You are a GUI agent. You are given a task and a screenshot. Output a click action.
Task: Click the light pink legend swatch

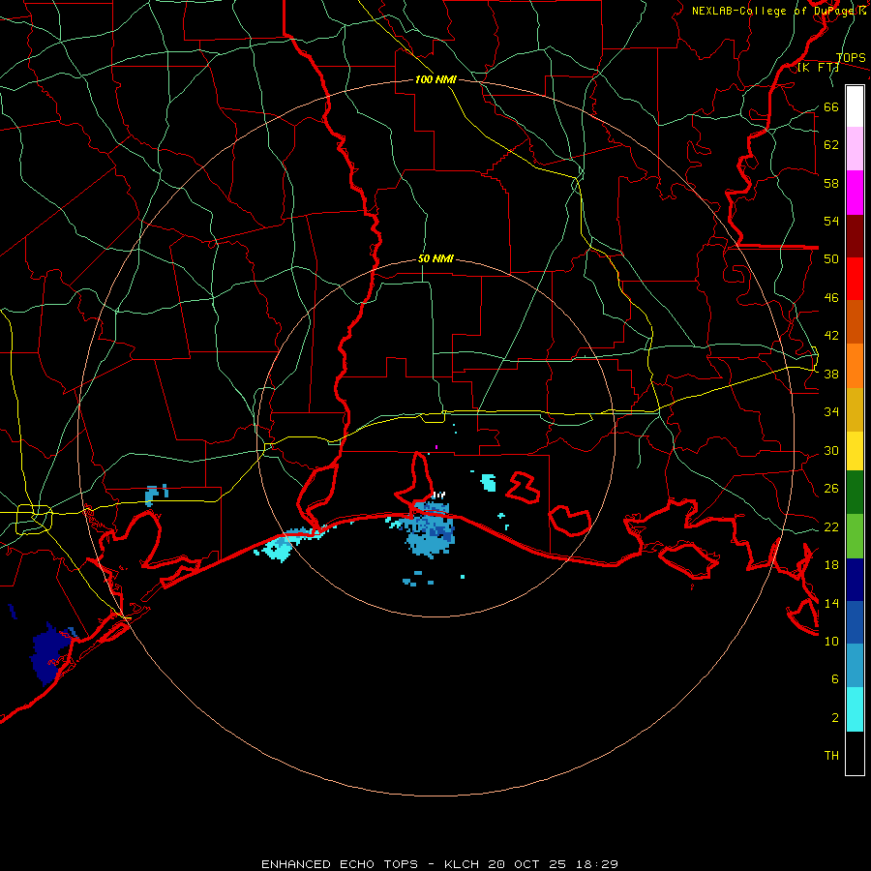(x=855, y=149)
